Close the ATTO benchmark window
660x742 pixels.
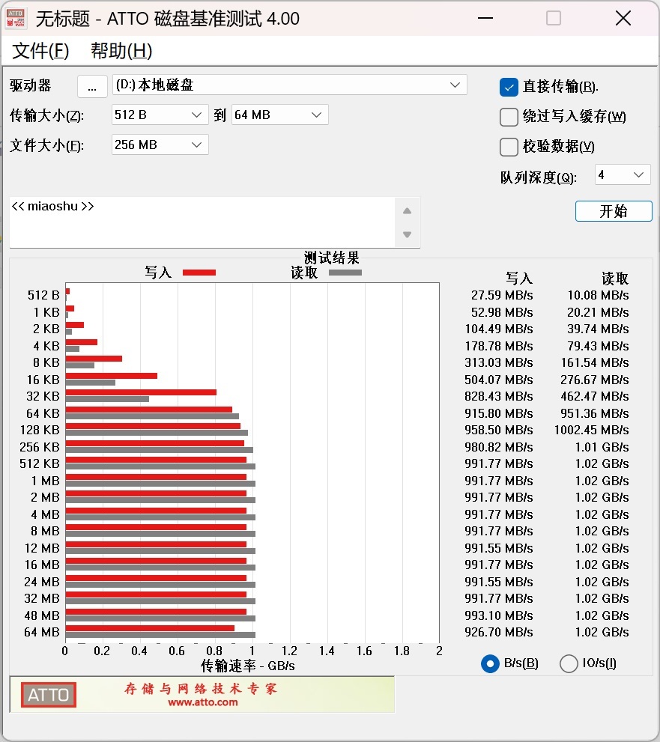coord(623,19)
